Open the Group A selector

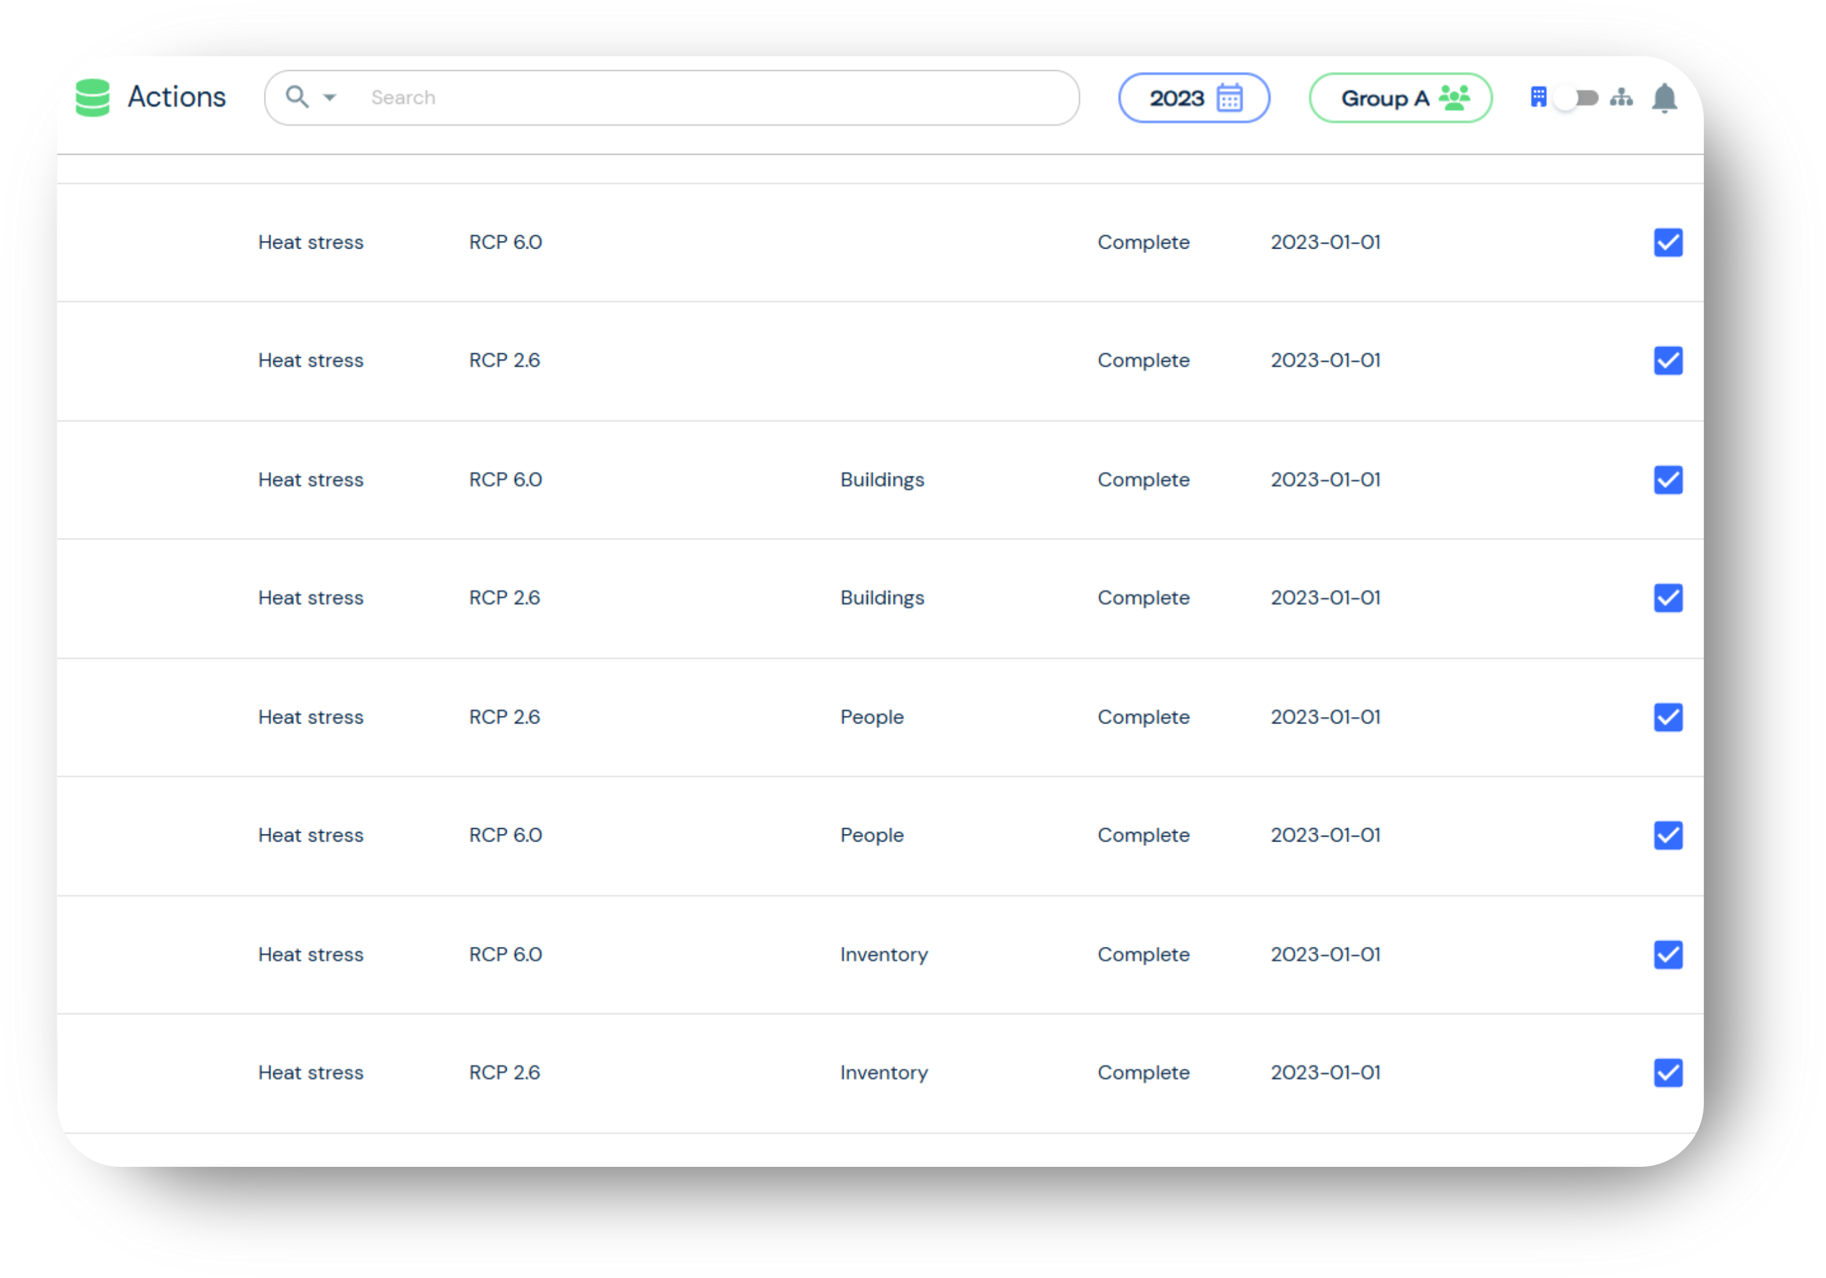[1400, 98]
